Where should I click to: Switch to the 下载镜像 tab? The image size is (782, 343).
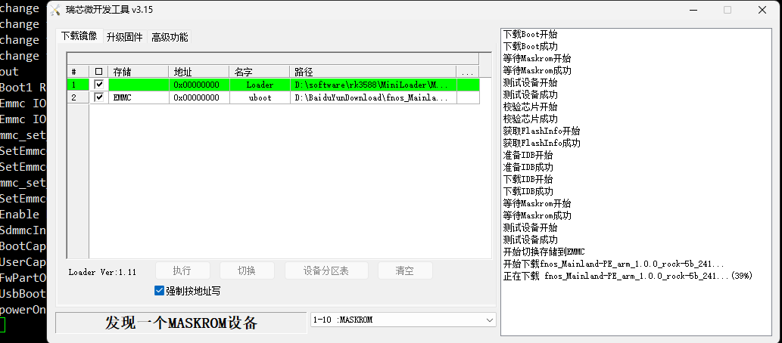point(79,36)
